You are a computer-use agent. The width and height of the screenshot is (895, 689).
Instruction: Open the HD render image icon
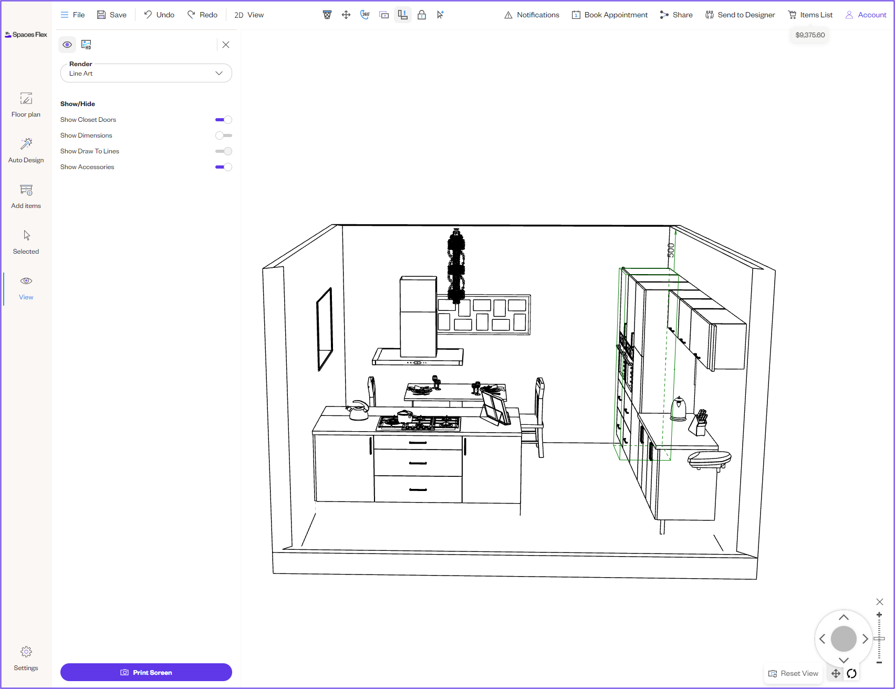click(86, 45)
